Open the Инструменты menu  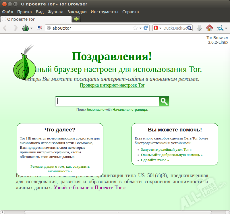104,12
